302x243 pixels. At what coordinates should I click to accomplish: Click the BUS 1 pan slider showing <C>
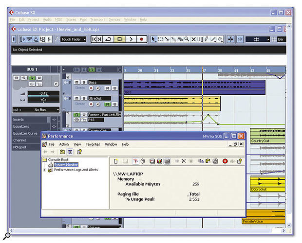pos(43,100)
